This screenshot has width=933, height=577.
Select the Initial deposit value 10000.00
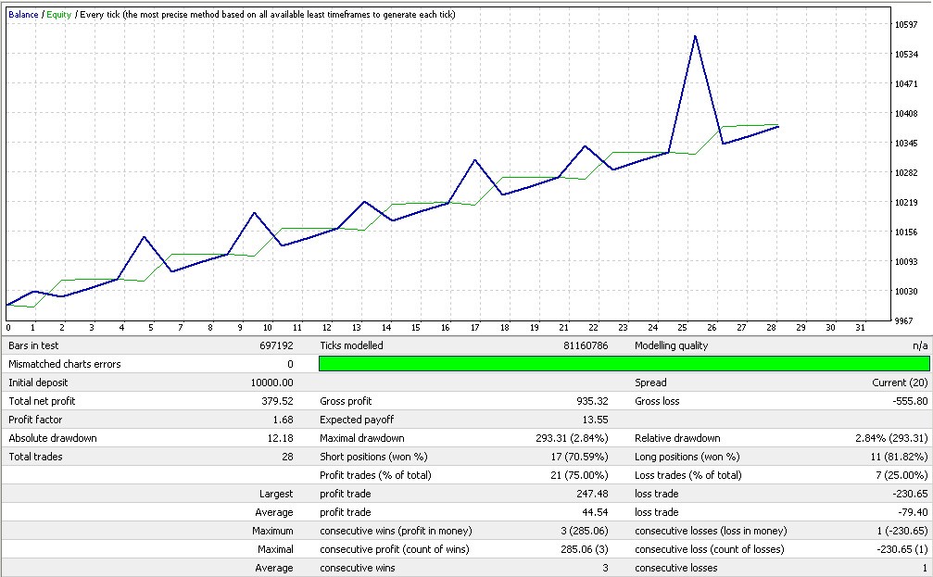point(271,383)
